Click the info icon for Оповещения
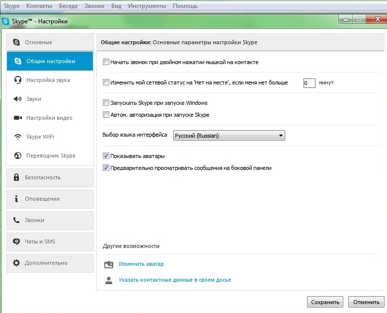 (16, 199)
